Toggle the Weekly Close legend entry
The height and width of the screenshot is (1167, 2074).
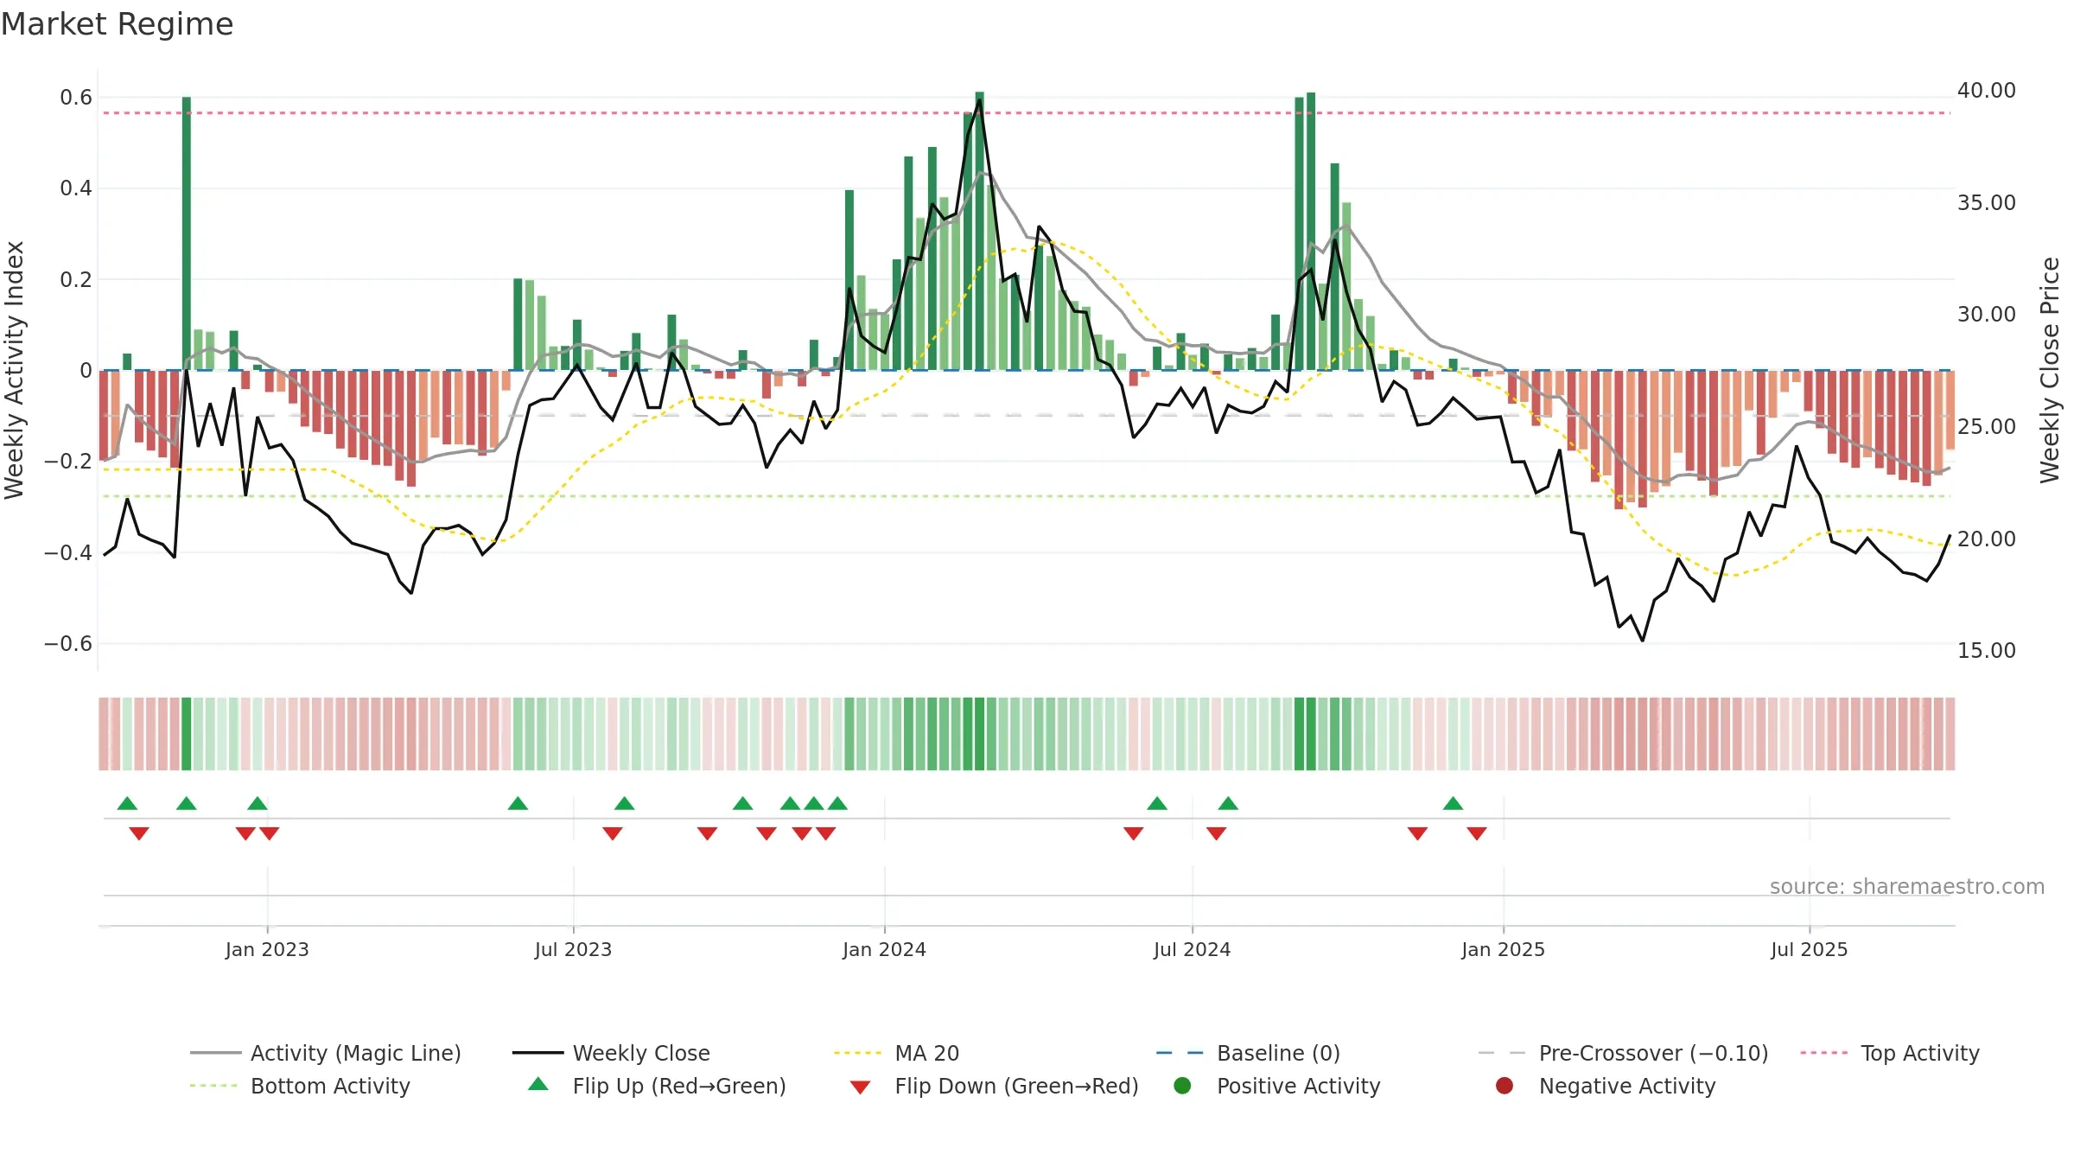pos(611,1053)
